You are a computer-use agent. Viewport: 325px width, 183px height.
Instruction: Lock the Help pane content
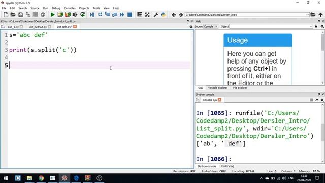pyautogui.click(x=316, y=26)
